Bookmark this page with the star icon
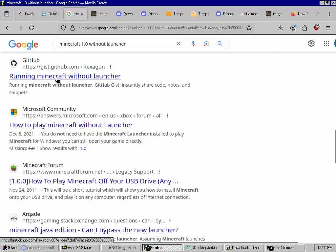 click(x=249, y=28)
